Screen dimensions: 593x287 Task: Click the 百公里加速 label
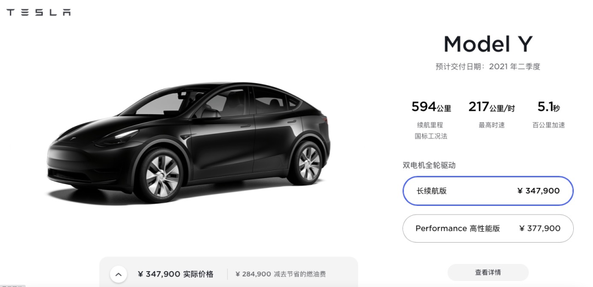pos(549,125)
